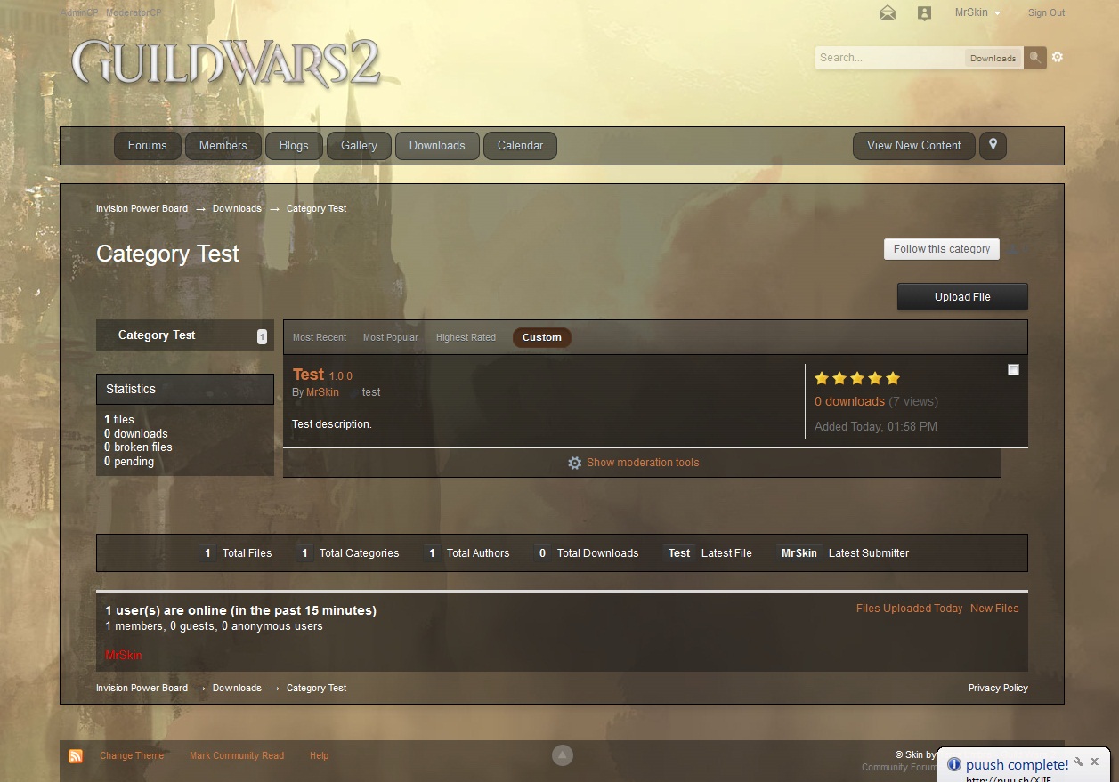Open the Test file title link
The image size is (1119, 782).
point(308,375)
